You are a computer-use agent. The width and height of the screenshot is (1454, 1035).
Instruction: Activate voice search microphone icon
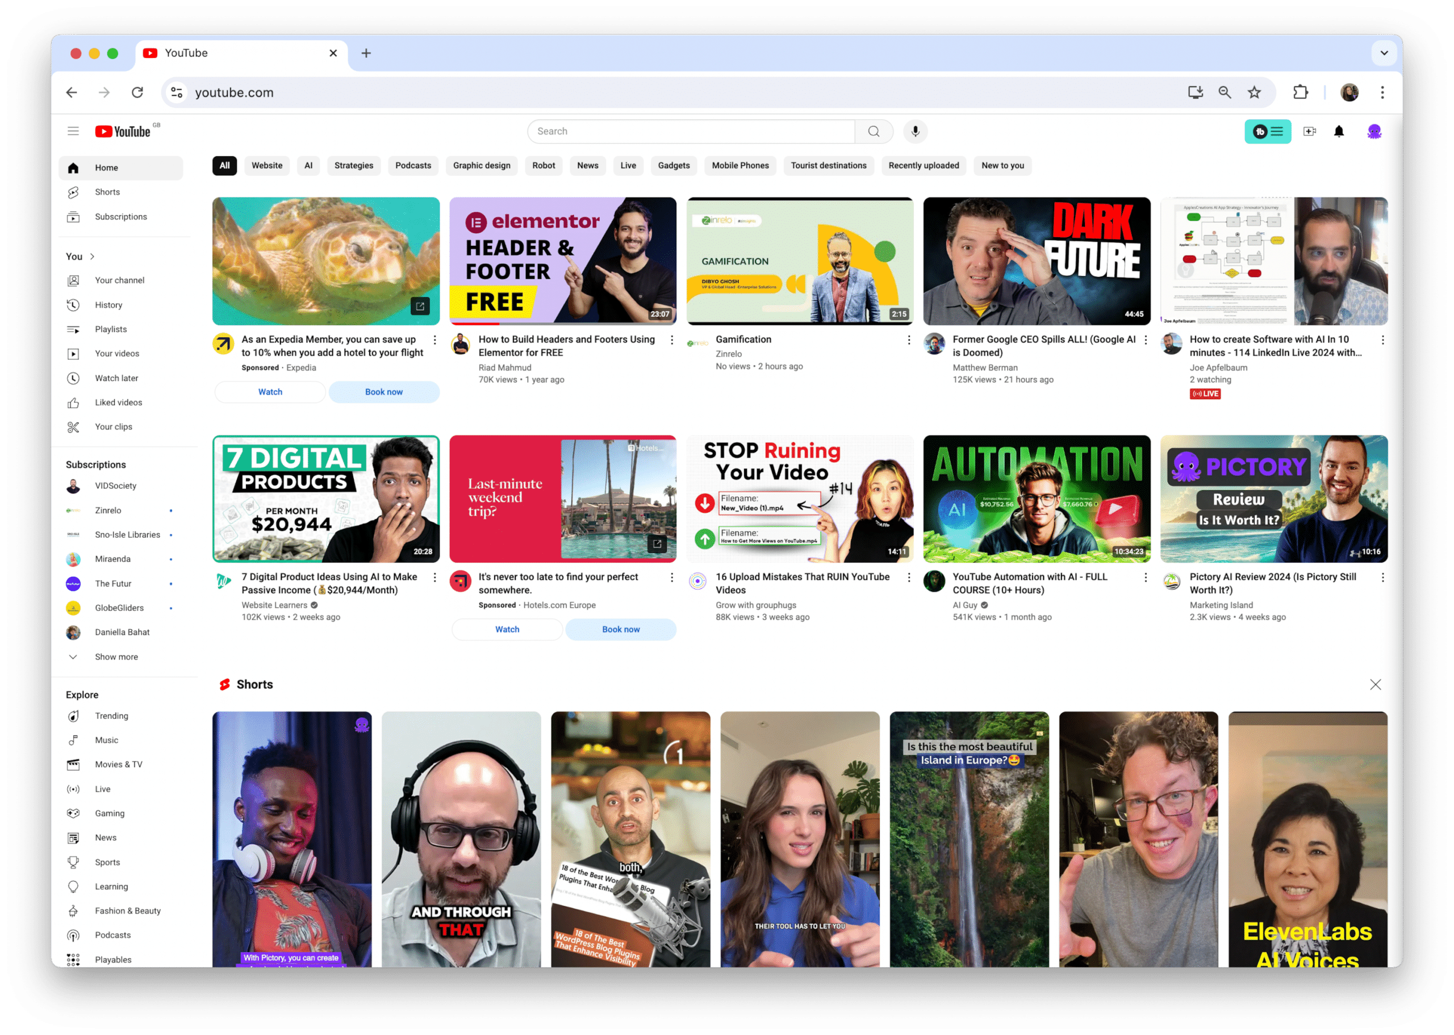916,131
